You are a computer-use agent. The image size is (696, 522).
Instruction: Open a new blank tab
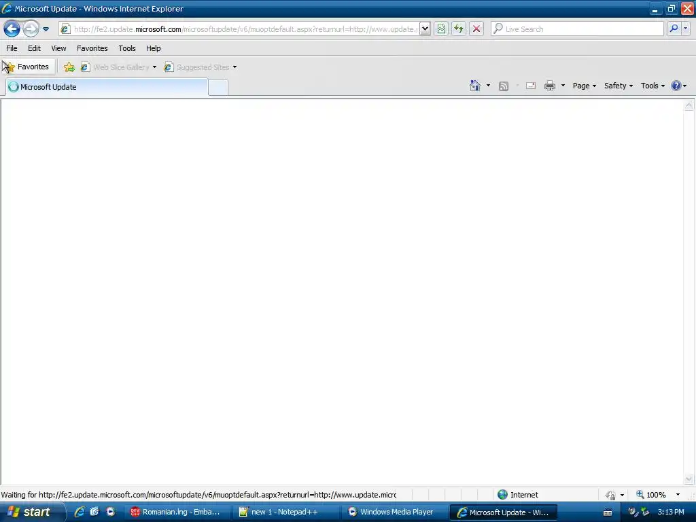(x=218, y=87)
